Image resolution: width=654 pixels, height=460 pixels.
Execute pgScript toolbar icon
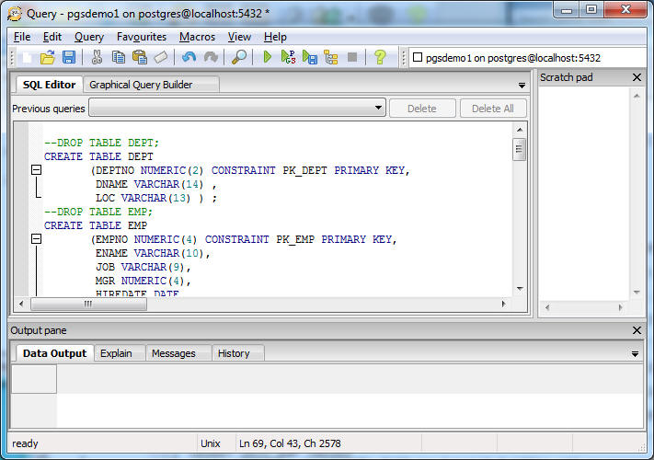pos(288,57)
